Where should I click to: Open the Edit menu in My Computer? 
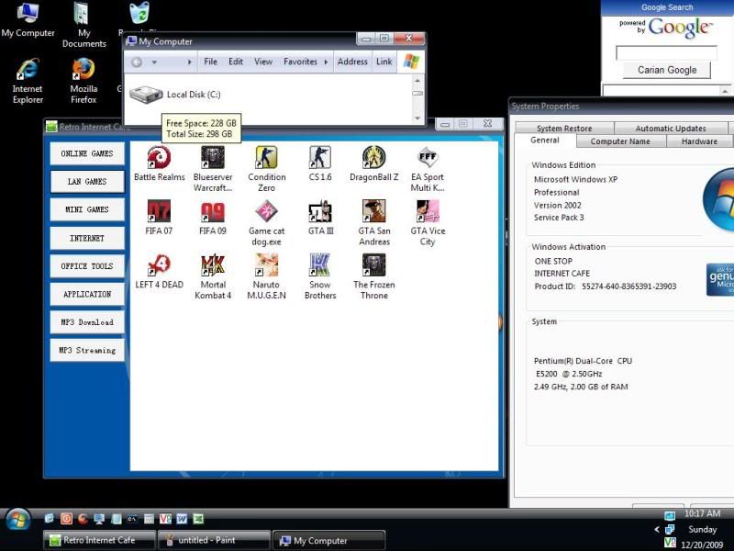pos(236,62)
